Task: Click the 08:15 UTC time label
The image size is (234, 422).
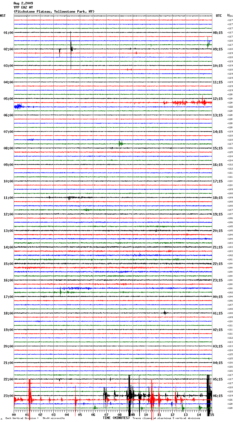Action: tap(218, 33)
